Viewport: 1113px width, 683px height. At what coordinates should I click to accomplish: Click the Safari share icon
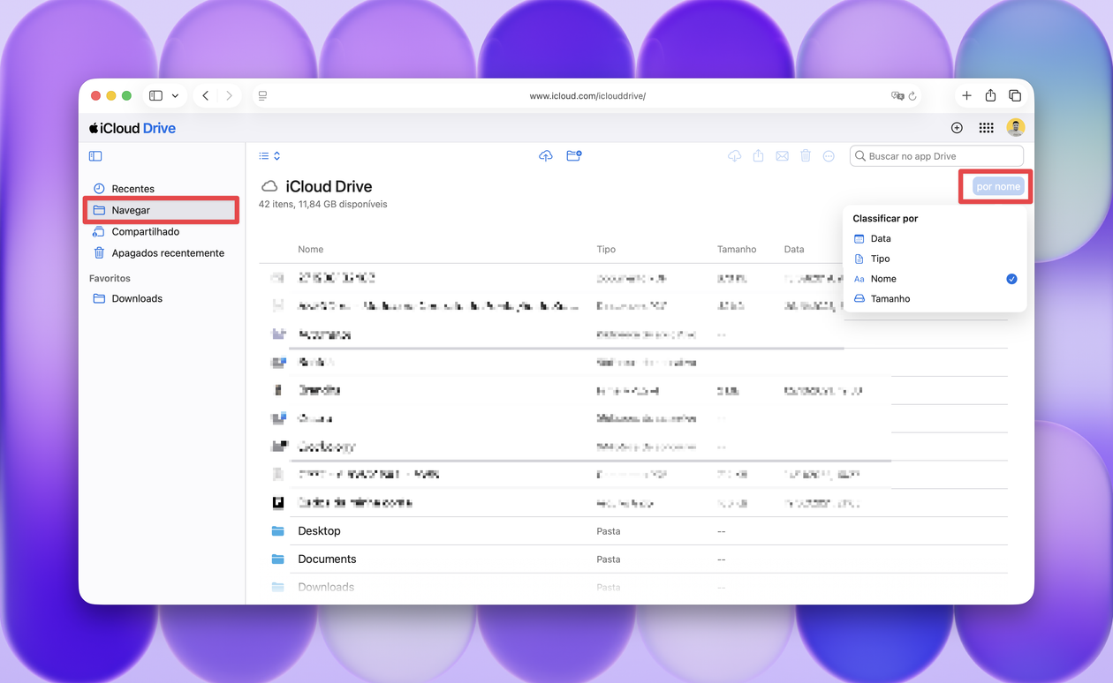click(990, 95)
